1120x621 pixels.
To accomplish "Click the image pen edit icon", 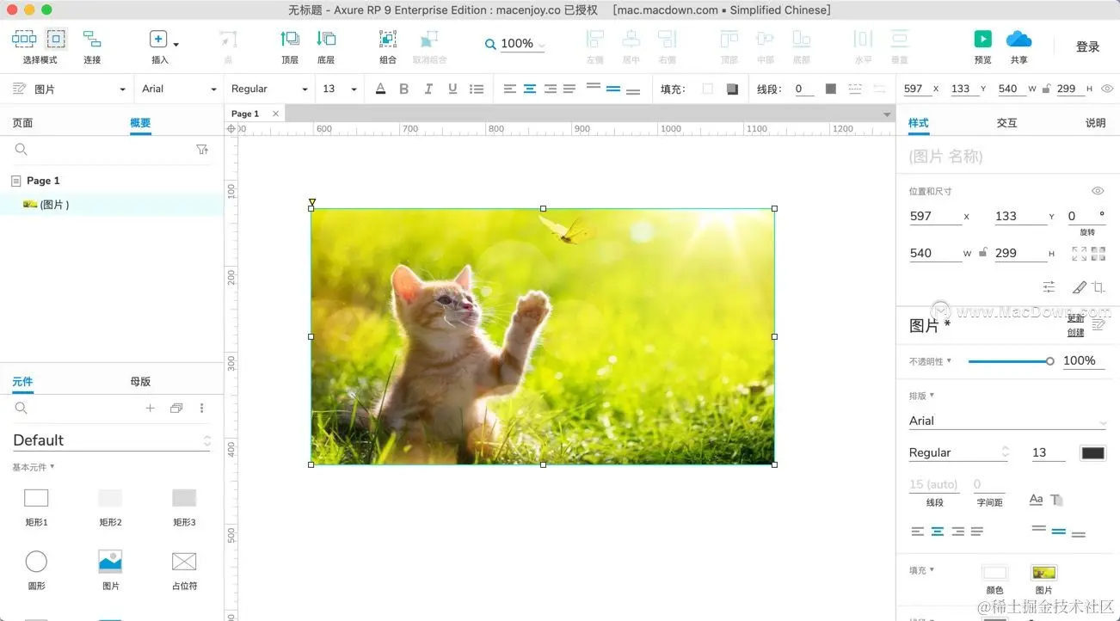I will (x=1080, y=287).
